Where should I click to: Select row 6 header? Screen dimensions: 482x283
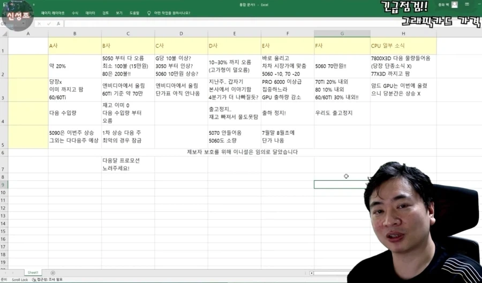click(3, 152)
